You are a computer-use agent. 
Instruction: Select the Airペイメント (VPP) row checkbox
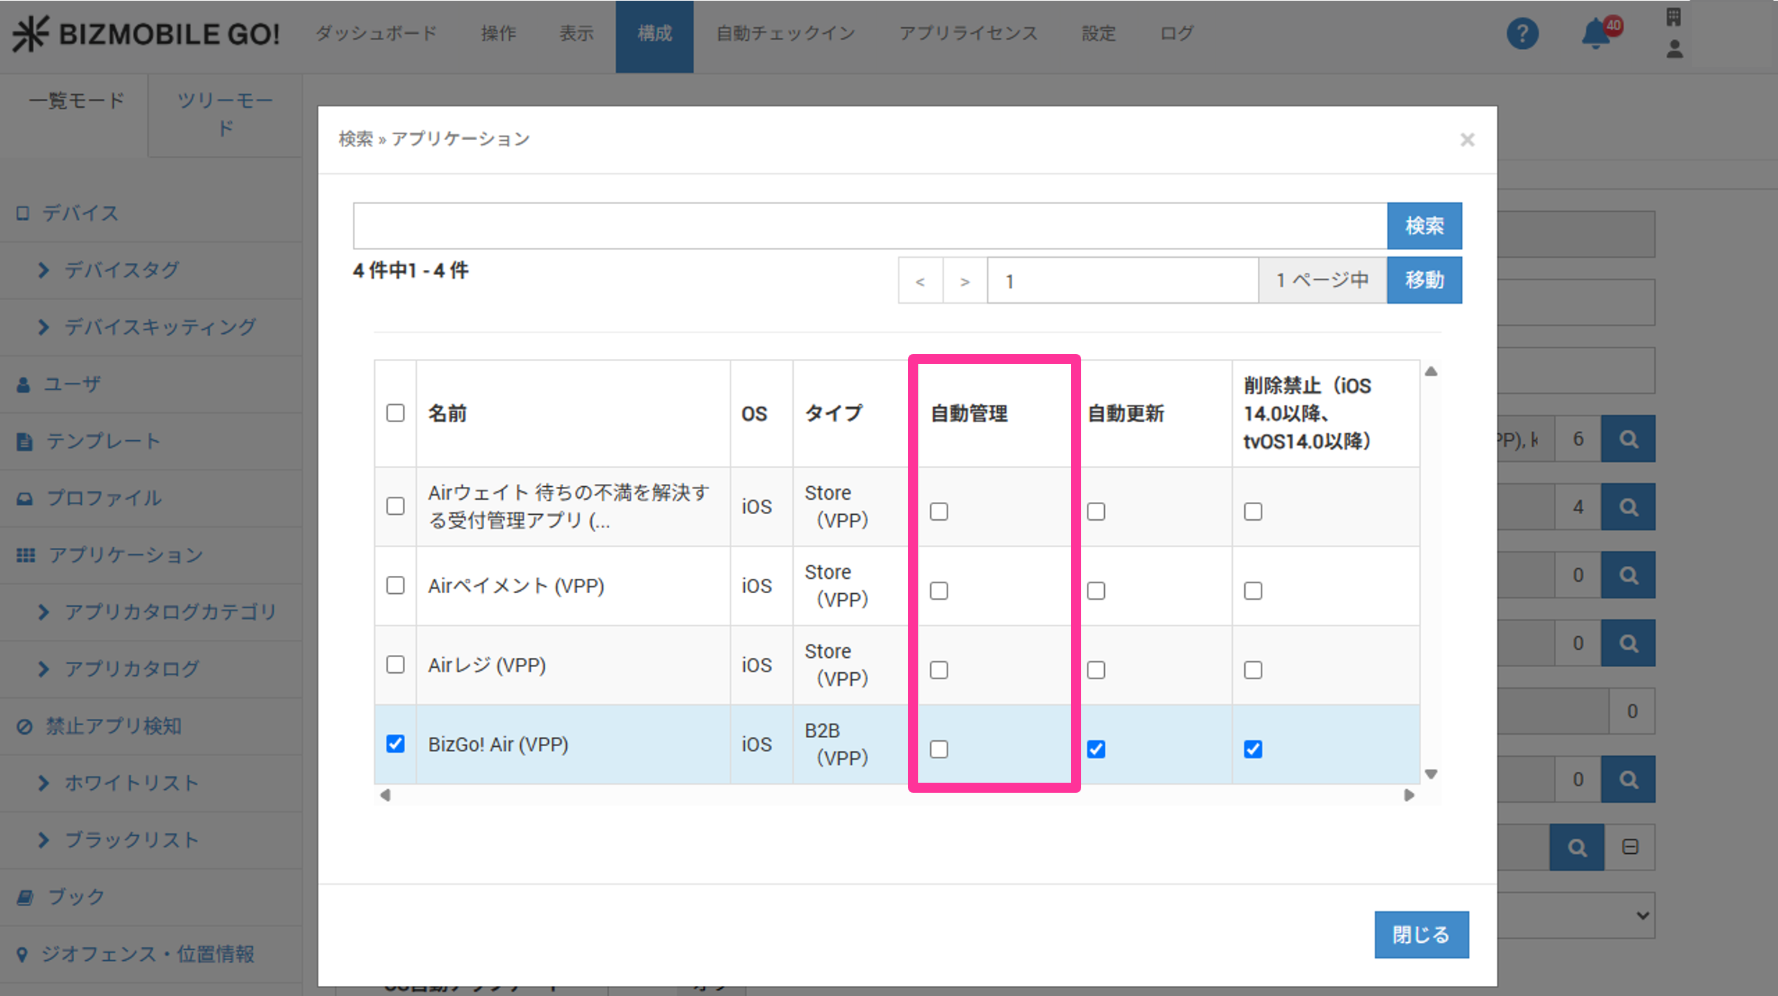click(x=395, y=585)
